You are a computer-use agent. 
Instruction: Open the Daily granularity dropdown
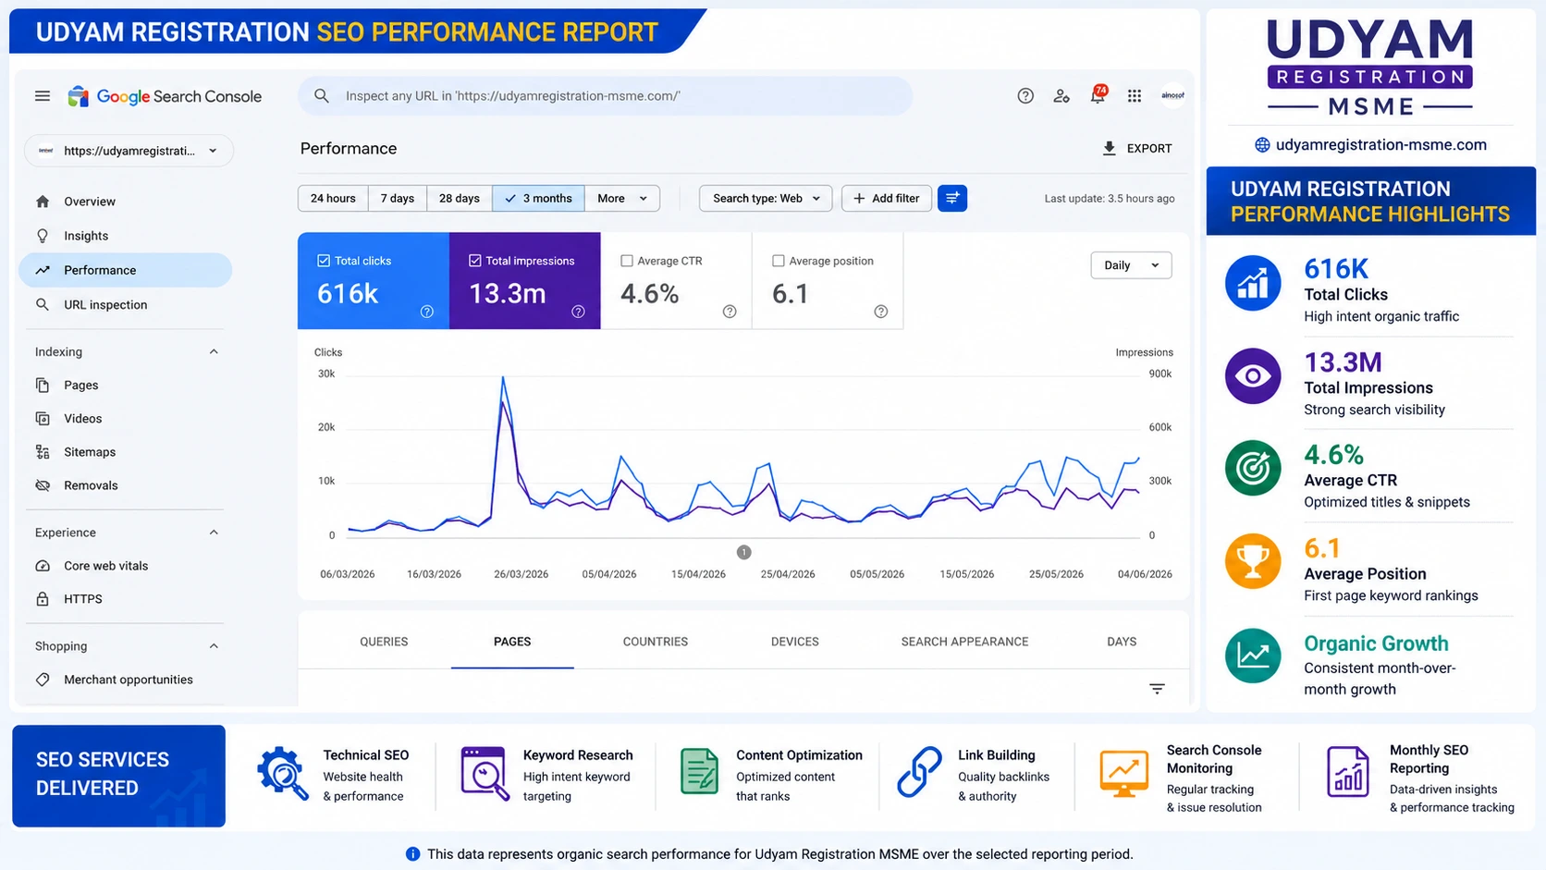1131,265
